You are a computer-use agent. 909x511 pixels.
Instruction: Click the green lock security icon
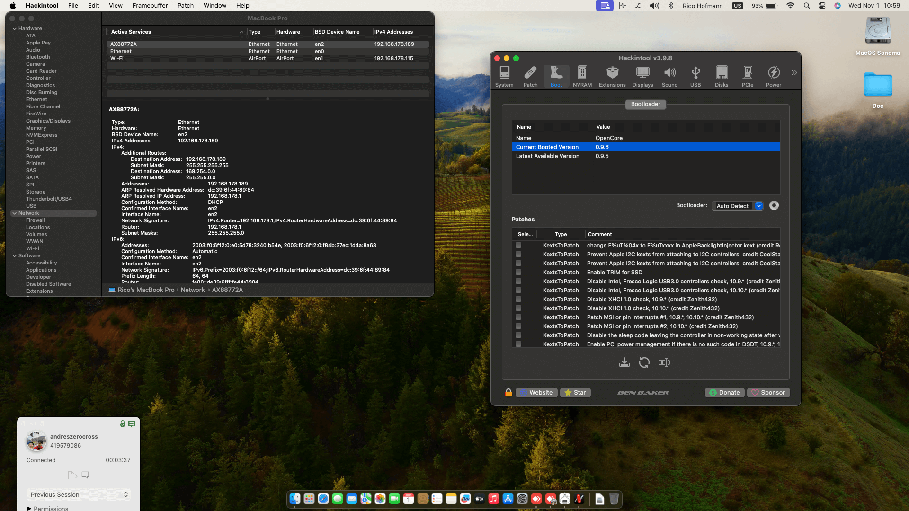click(123, 424)
